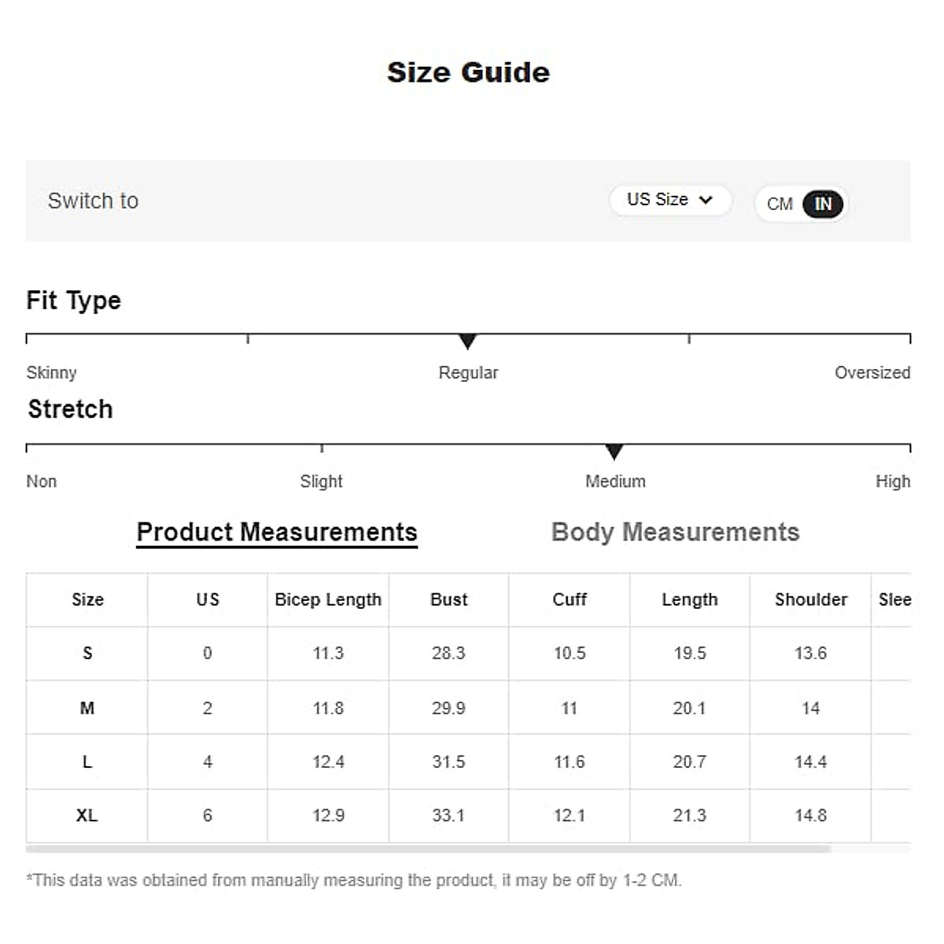This screenshot has width=944, height=944.
Task: Switch units to CM
Action: click(x=779, y=205)
